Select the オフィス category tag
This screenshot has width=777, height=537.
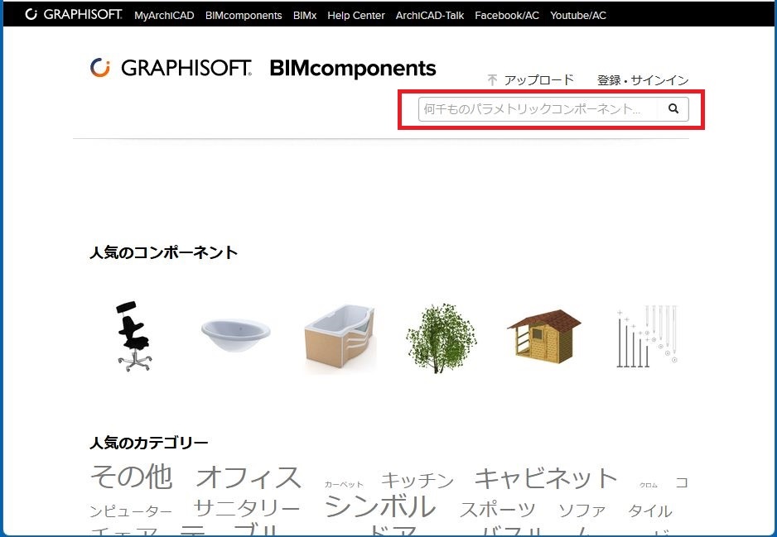(x=249, y=477)
